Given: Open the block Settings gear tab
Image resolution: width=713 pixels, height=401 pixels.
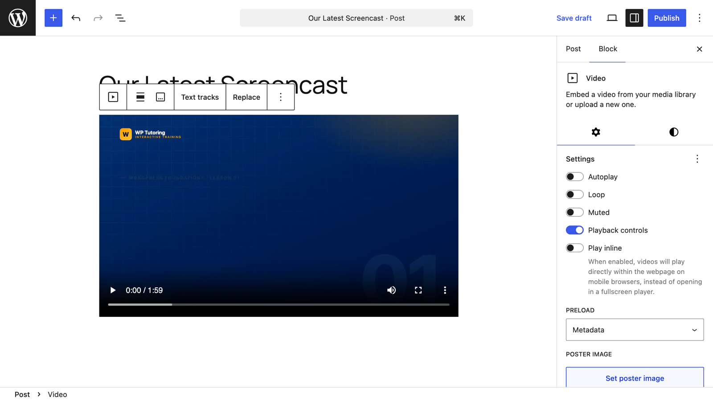Looking at the screenshot, I should point(596,132).
